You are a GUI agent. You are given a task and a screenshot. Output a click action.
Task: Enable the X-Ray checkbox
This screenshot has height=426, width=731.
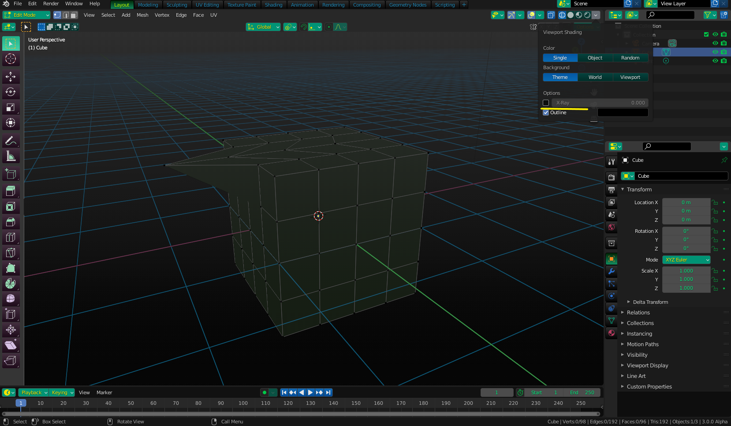(546, 103)
